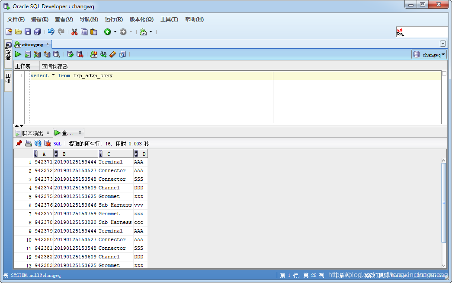Sort by column A header

pyautogui.click(x=43, y=154)
